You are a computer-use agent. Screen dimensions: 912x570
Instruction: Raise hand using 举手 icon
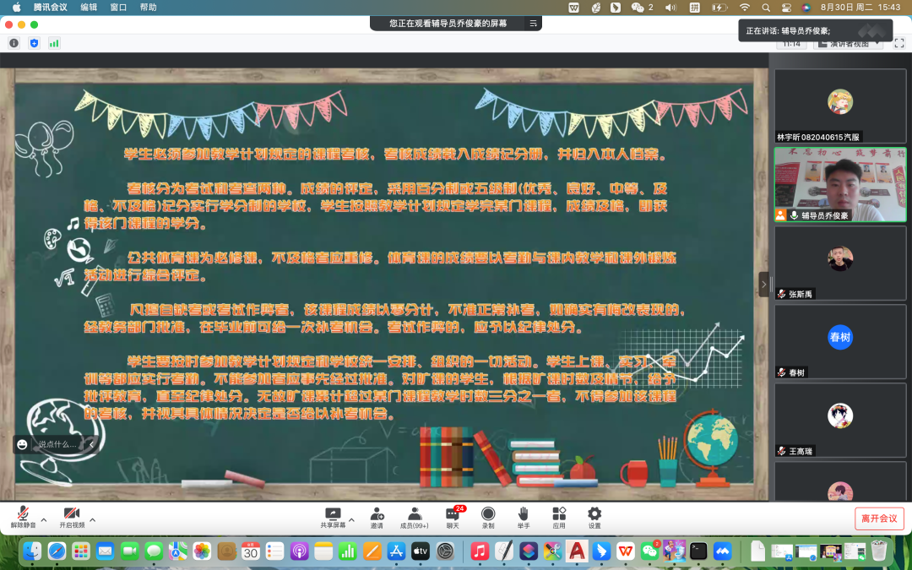[523, 515]
